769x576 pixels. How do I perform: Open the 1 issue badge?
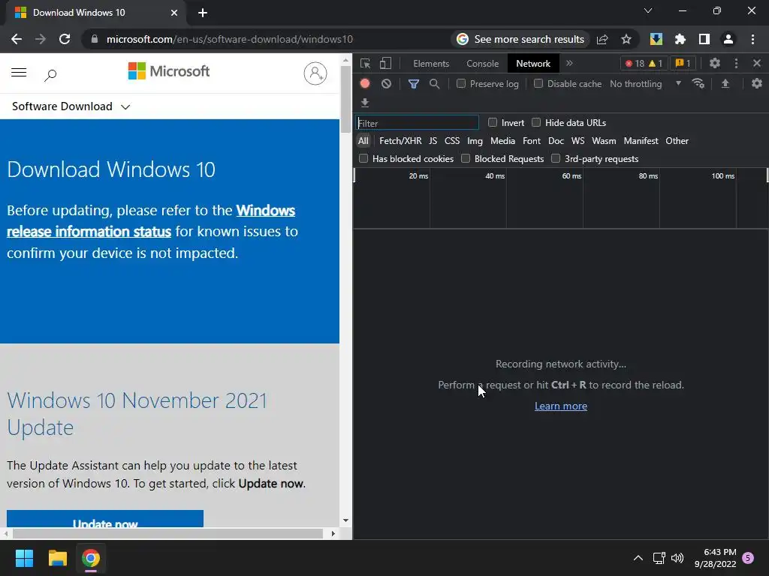[683, 63]
